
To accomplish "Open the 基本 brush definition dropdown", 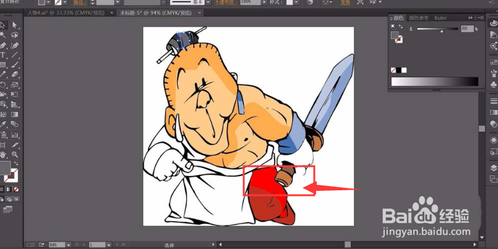I will pyautogui.click(x=208, y=2).
